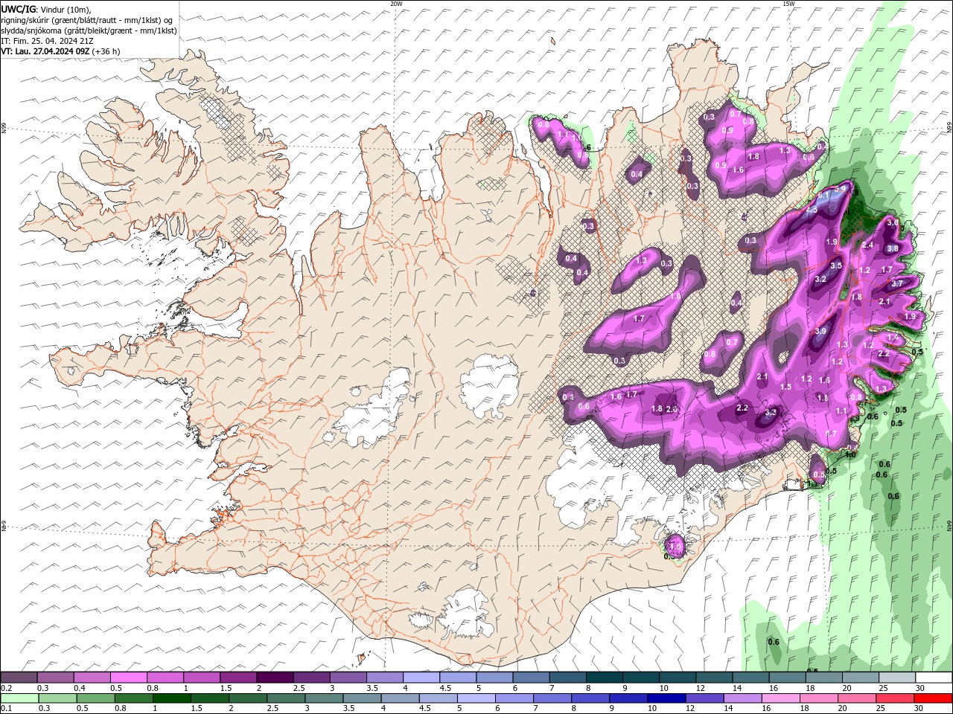
Task: Click the '0.2' label in top legend row
Action: click(6, 688)
